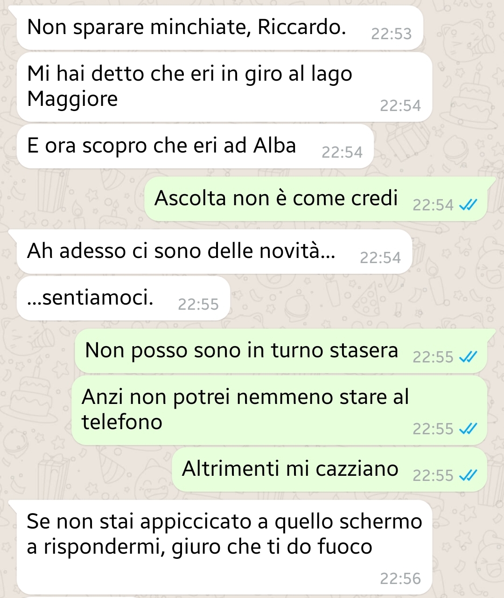Tap the 'Non sparare minchiate, Riccardo.' message
The height and width of the screenshot is (598, 504).
pos(220,28)
